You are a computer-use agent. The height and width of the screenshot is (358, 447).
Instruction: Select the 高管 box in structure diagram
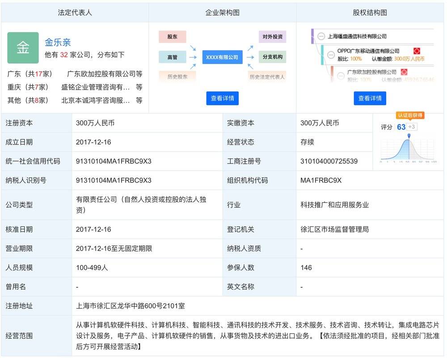coord(172,57)
